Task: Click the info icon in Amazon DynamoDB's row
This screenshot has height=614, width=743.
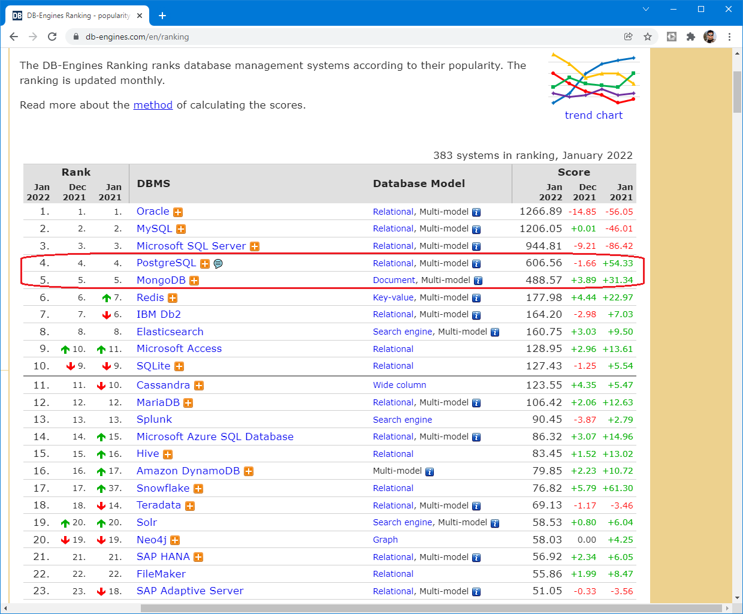Action: point(430,472)
